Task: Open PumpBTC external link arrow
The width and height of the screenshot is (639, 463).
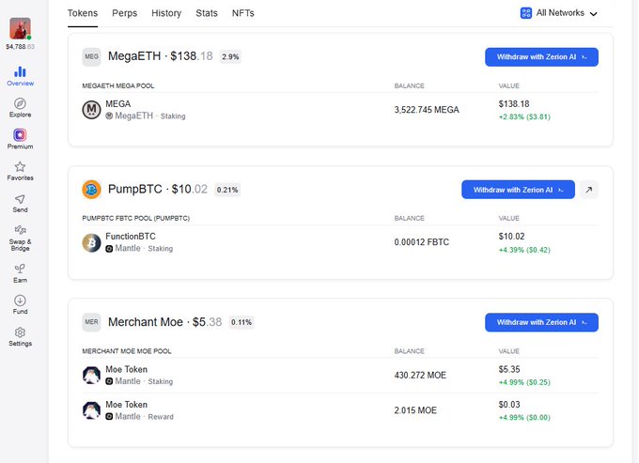Action: click(x=589, y=190)
